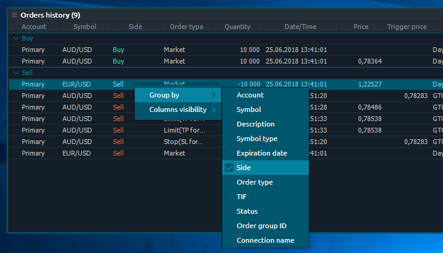443x253 pixels.
Task: Uncheck the Side grouping checkbox
Action: pos(229,168)
